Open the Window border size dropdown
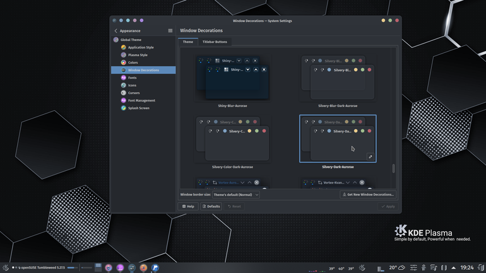 236,195
